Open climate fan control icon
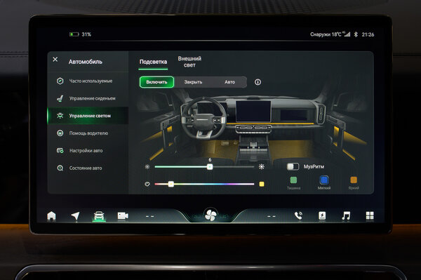The height and width of the screenshot is (280, 421). (210, 215)
